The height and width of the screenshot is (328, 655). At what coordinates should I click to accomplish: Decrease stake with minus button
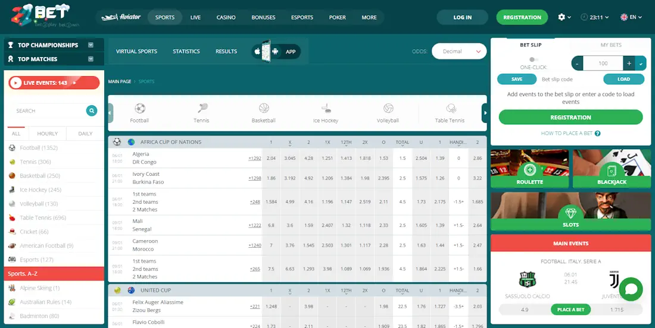[x=577, y=64]
